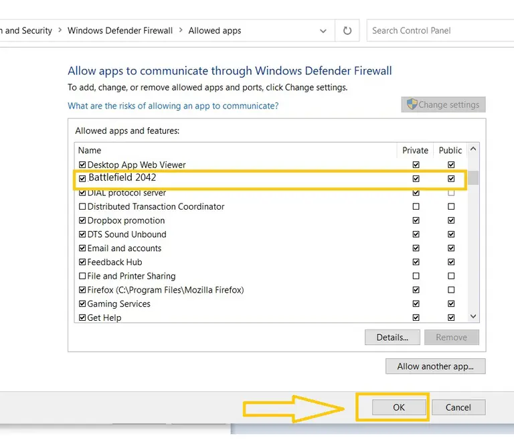Enable Firefox Public network checkbox
This screenshot has height=440, width=514.
(451, 290)
